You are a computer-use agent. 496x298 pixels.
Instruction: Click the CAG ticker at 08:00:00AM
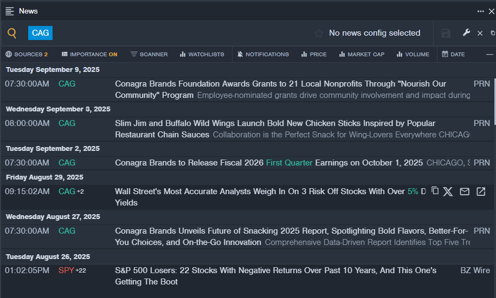pyautogui.click(x=67, y=123)
